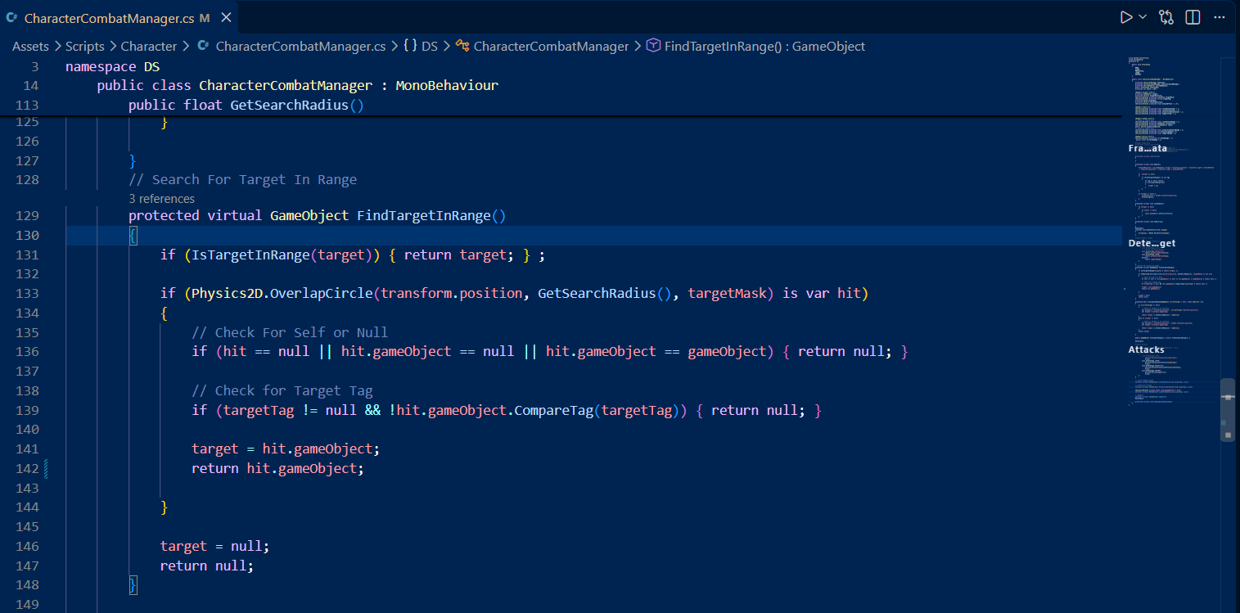Viewport: 1240px width, 613px height.
Task: Click the C# file icon in the tab
Action: pos(12,17)
